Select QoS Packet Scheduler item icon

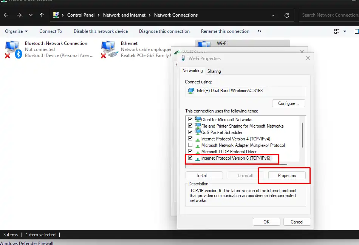click(198, 132)
